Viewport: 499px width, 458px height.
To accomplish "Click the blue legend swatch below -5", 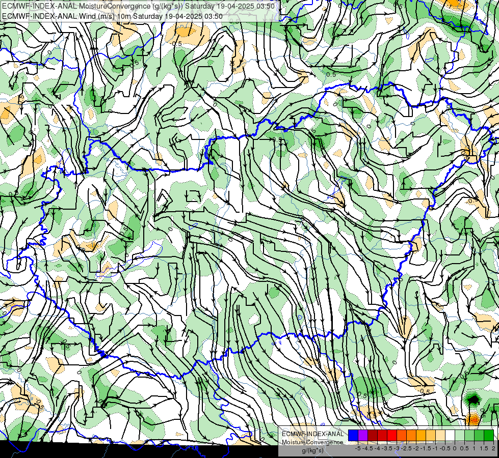I will (x=353, y=436).
